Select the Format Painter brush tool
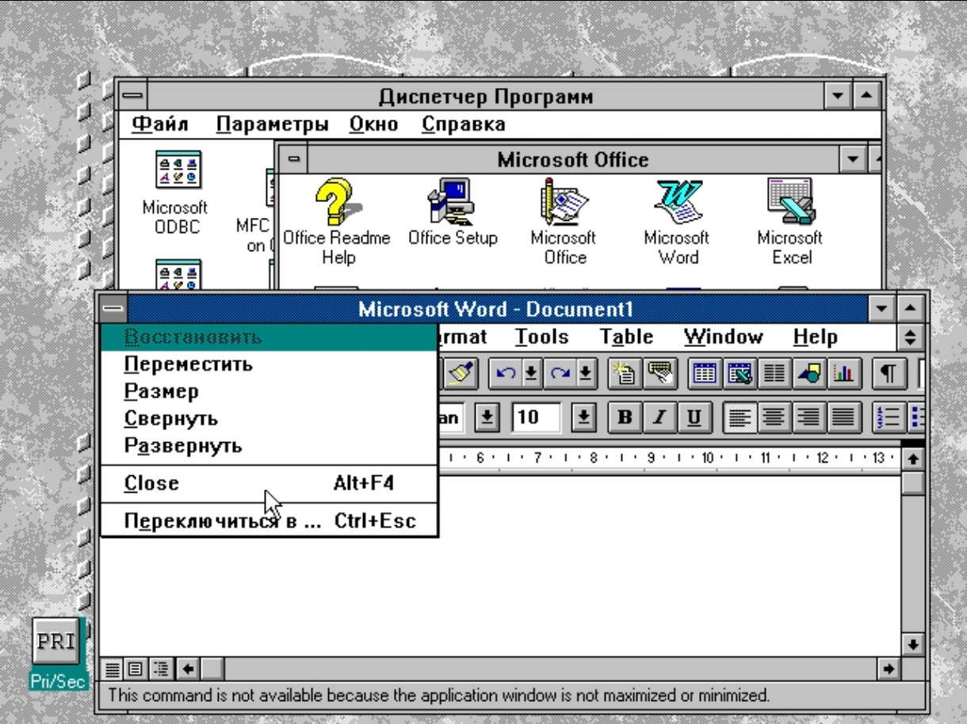This screenshot has width=967, height=724. (x=461, y=373)
